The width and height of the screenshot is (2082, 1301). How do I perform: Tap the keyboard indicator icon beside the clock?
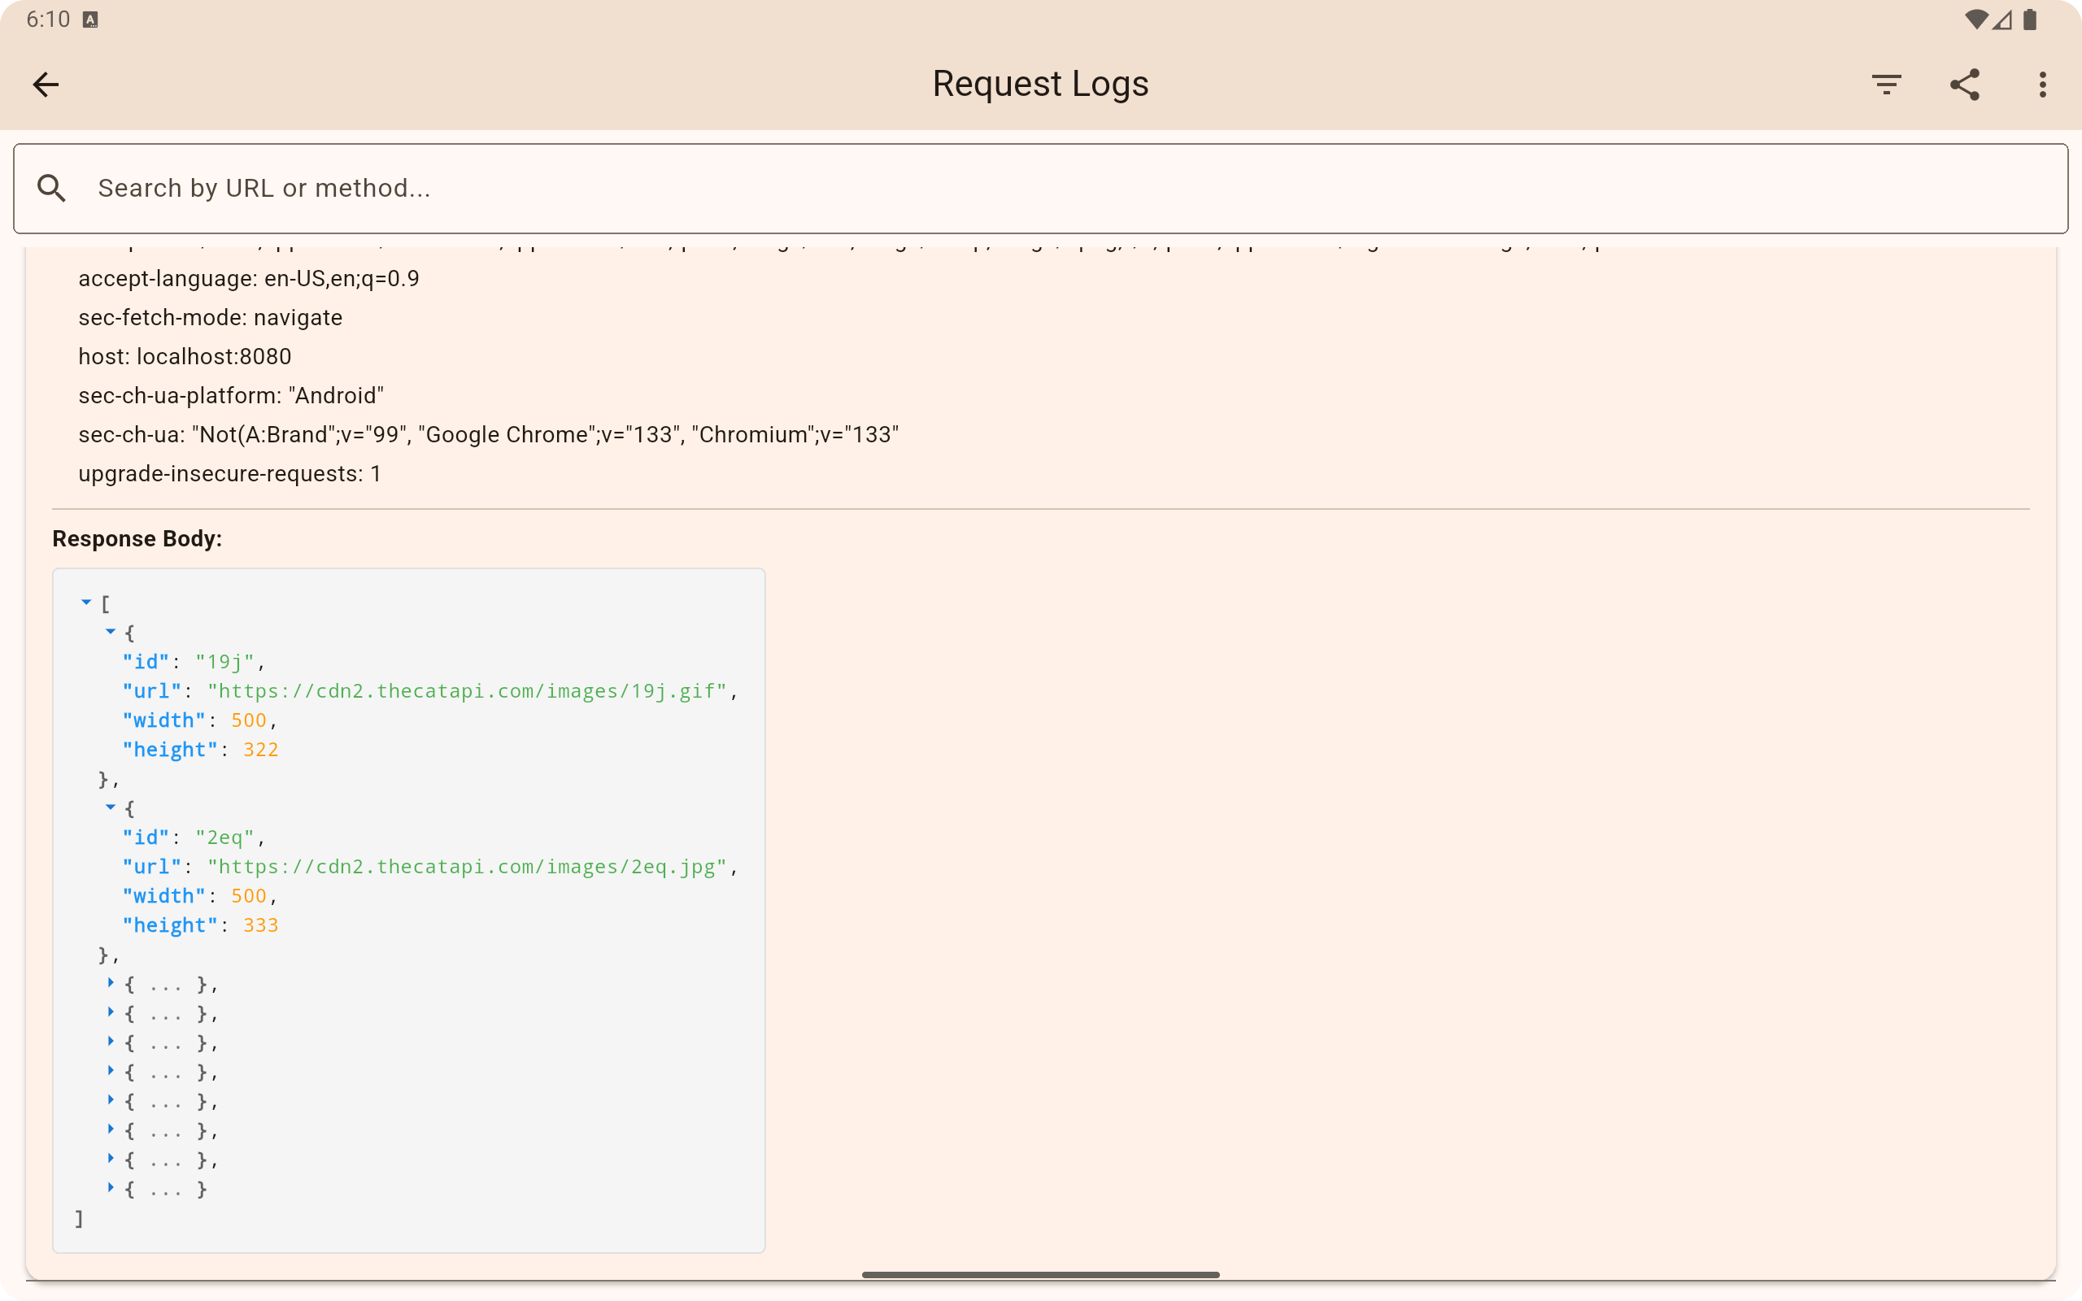[x=90, y=19]
